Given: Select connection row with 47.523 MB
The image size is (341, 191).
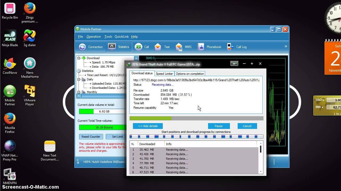Looking at the screenshot, I should point(194,172).
